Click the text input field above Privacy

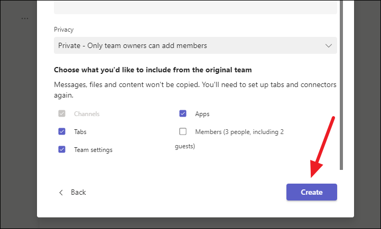195,7
